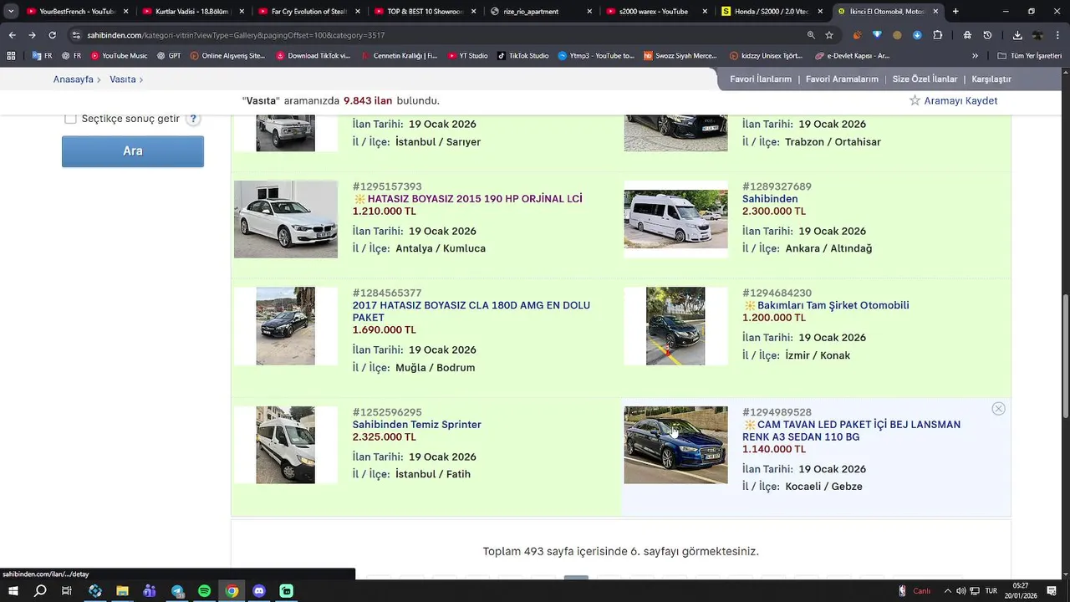
Task: Click the star icon beside Aramayı Kaydet
Action: pos(915,100)
